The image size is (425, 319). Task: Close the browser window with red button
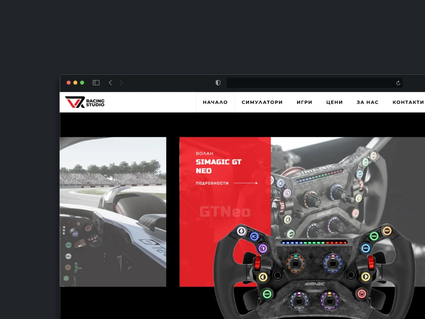point(69,83)
